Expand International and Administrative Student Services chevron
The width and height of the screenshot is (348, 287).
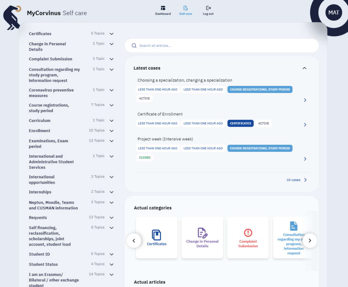(111, 156)
